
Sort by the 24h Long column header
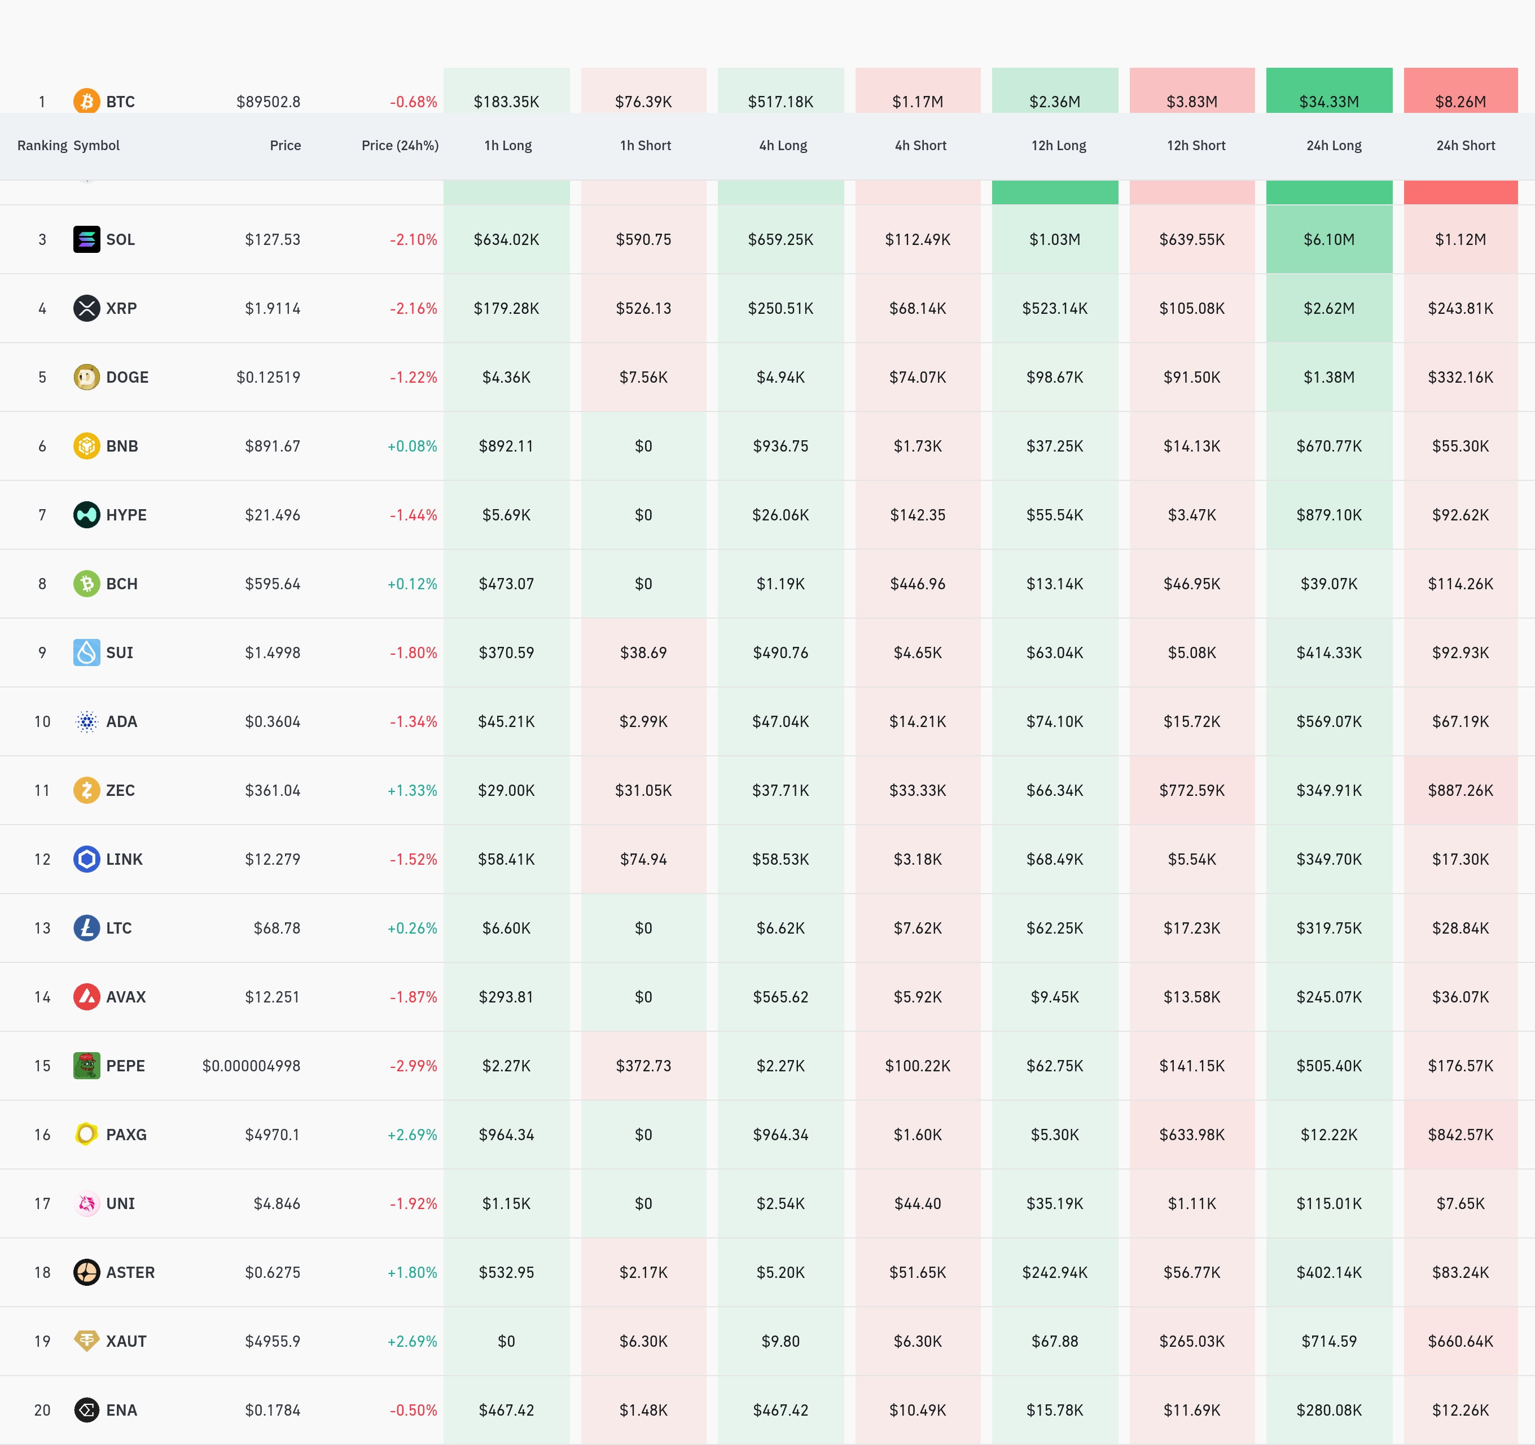click(x=1334, y=145)
